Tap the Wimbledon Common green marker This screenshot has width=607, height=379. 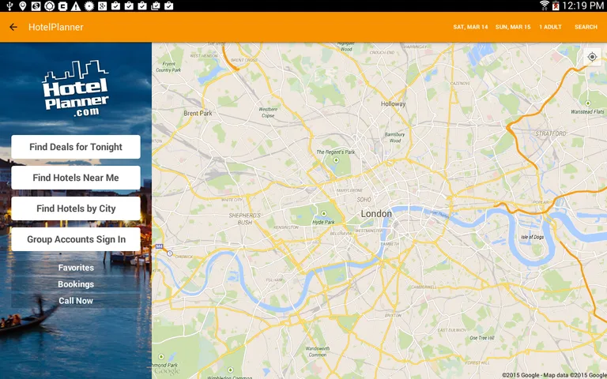coord(230,370)
